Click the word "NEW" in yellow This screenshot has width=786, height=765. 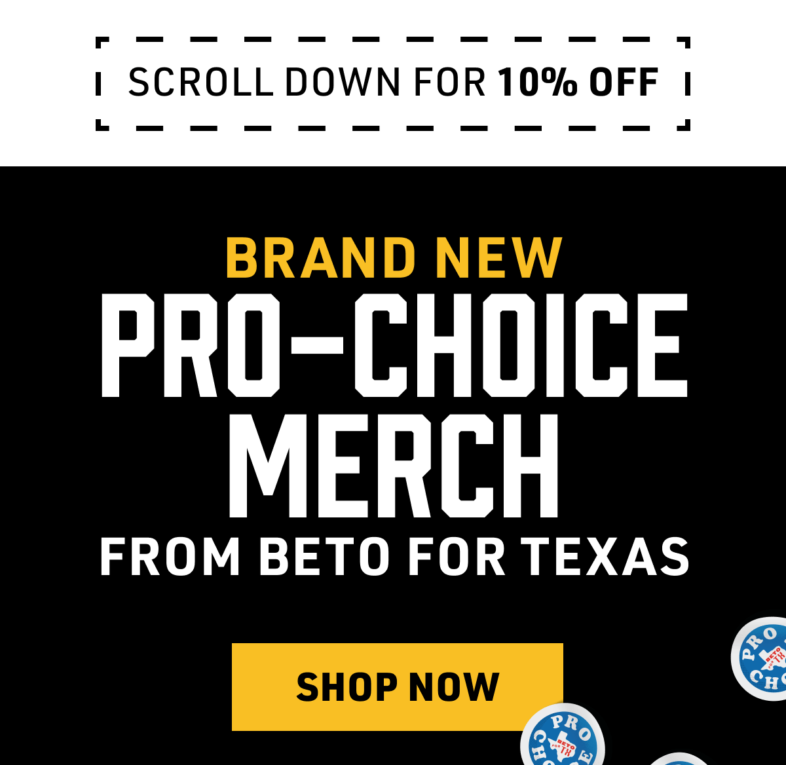tap(498, 257)
